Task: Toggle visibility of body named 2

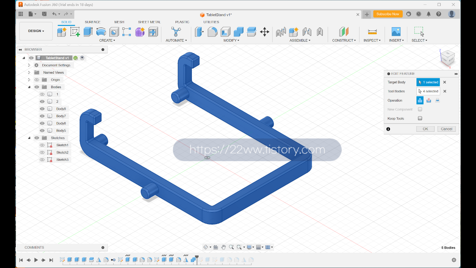Action: tap(42, 102)
